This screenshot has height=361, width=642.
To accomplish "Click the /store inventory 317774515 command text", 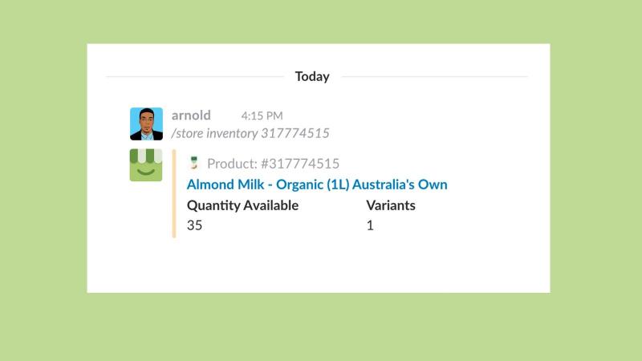I will (x=250, y=133).
